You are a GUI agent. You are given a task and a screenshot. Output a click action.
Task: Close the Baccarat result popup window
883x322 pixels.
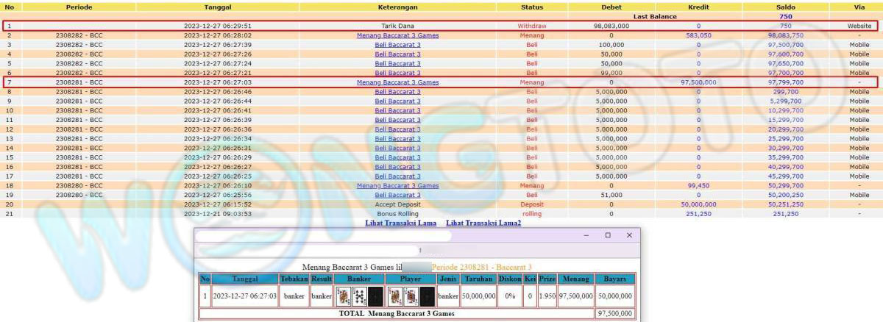click(629, 235)
